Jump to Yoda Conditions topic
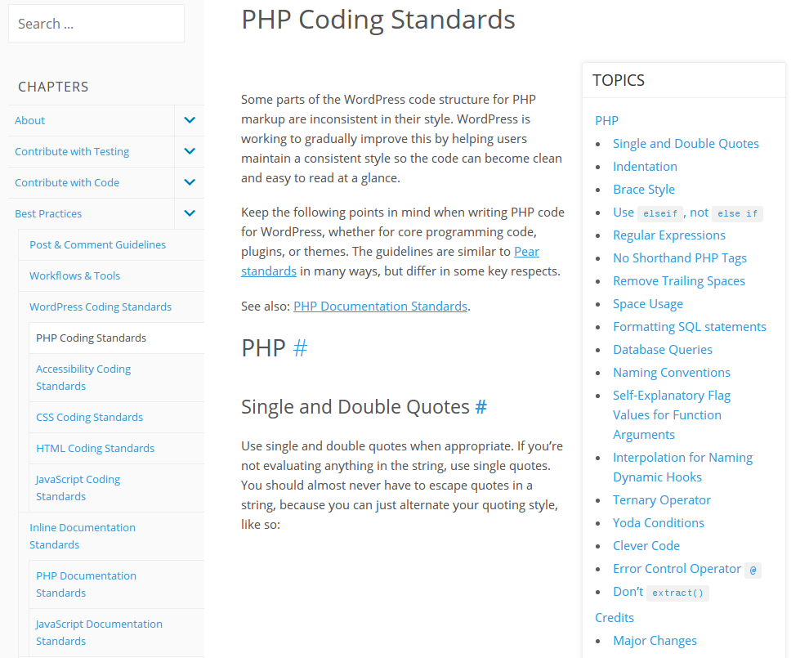The height and width of the screenshot is (658, 809). point(658,522)
